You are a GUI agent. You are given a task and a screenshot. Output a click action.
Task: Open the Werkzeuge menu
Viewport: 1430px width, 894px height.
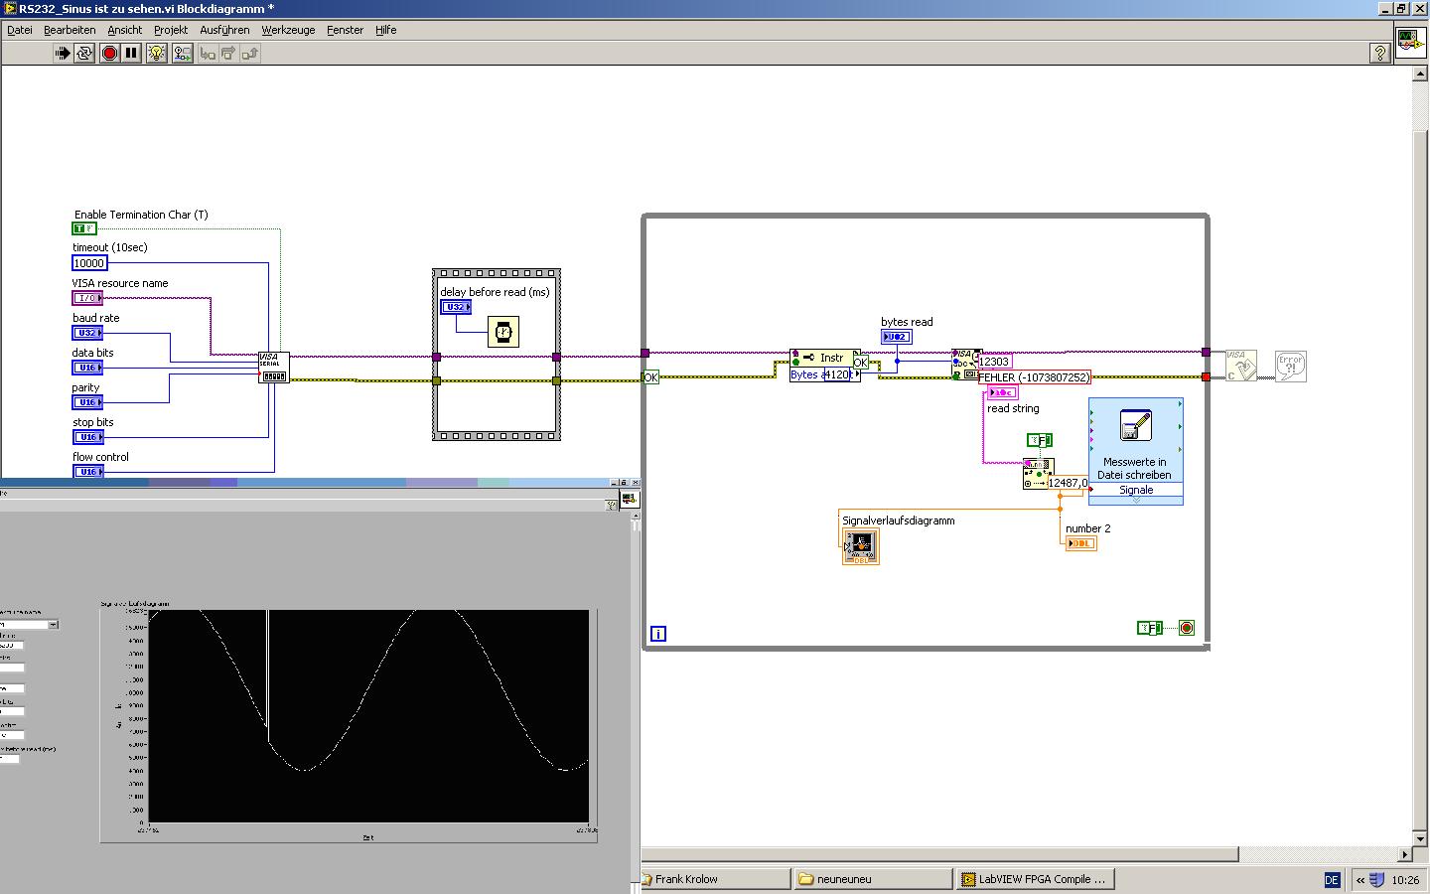288,30
